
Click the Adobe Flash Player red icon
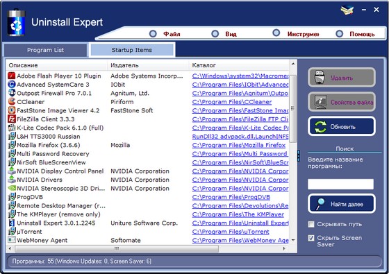12,76
